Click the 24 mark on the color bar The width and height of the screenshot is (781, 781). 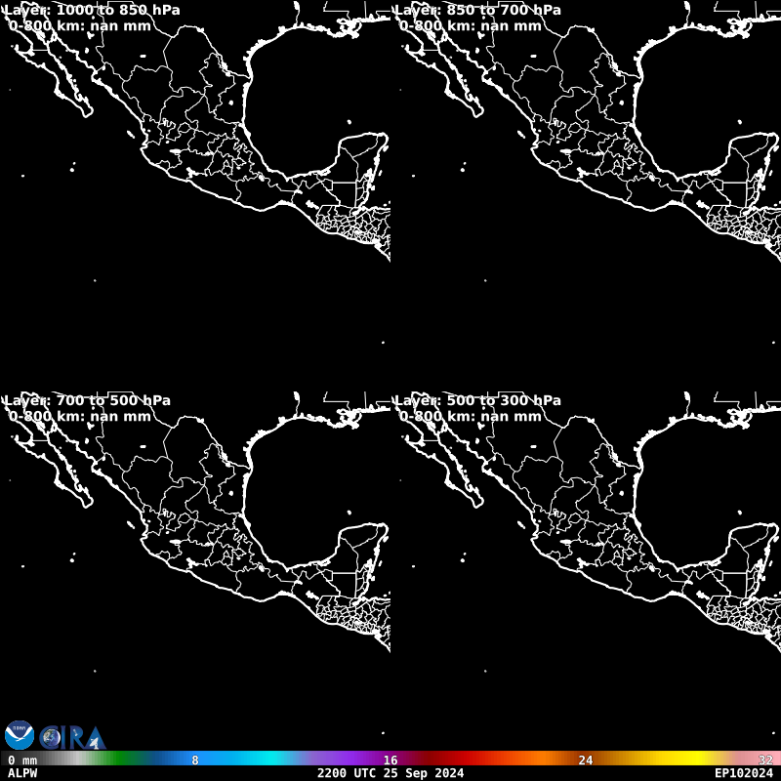[586, 760]
